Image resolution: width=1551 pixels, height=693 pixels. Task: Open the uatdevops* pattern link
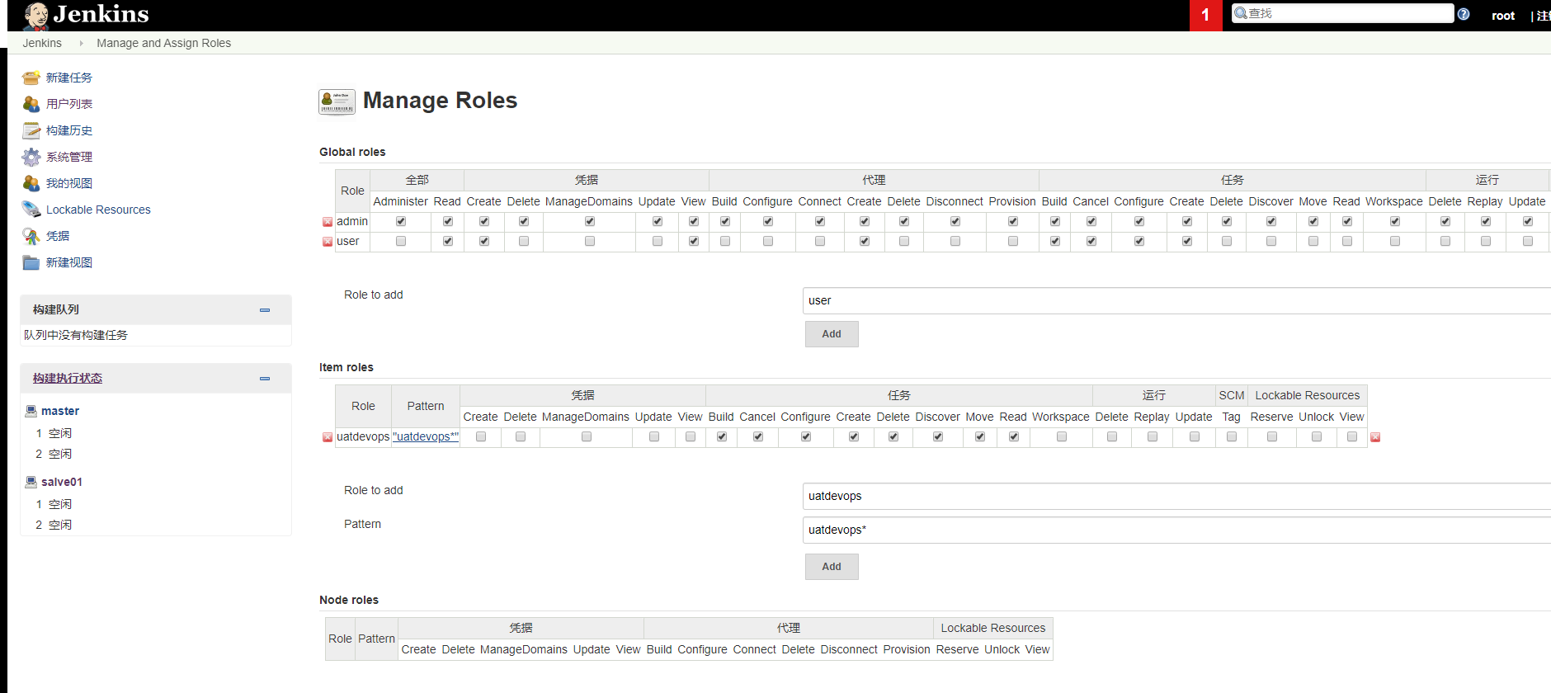click(426, 436)
